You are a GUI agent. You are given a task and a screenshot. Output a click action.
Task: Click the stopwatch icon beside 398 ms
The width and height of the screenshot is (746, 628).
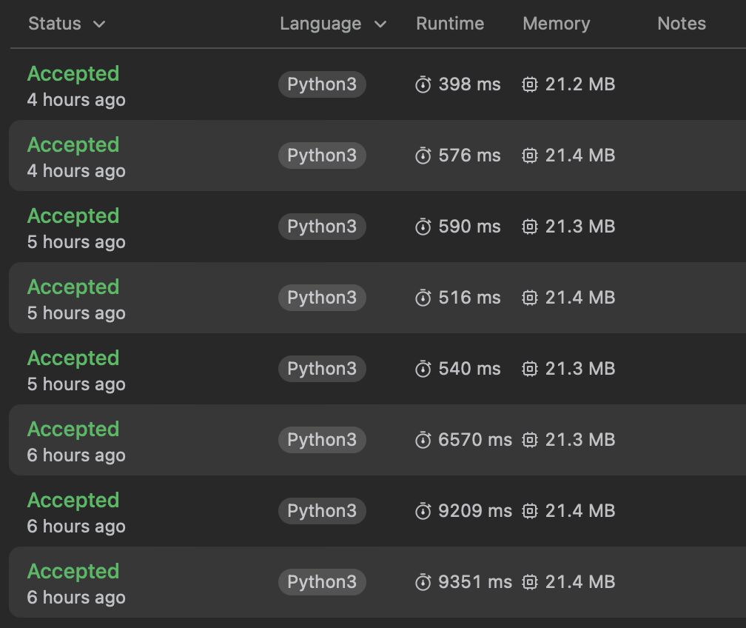pos(423,84)
